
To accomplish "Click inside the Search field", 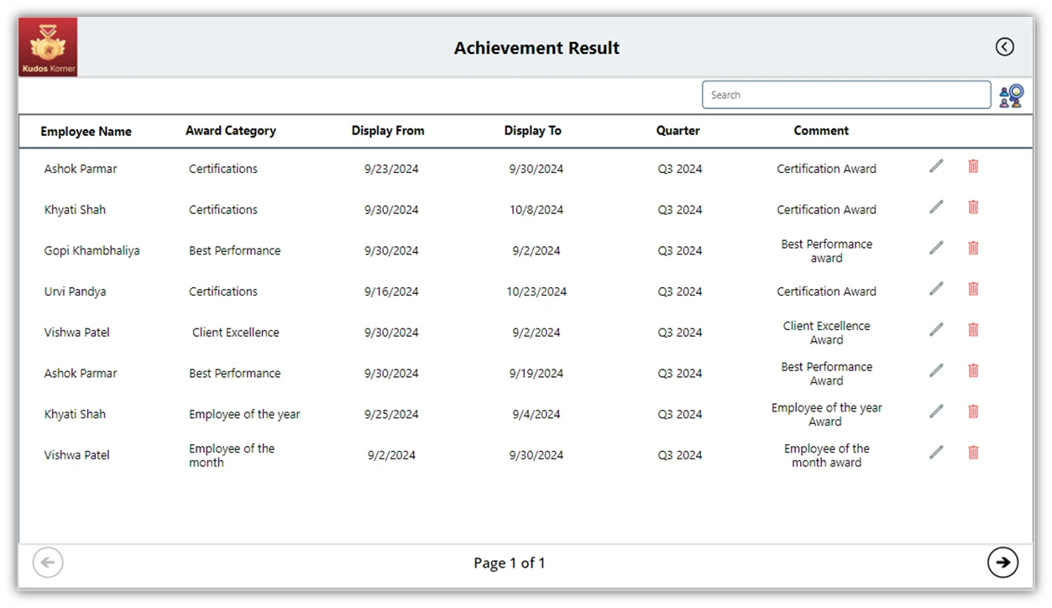I will (845, 95).
